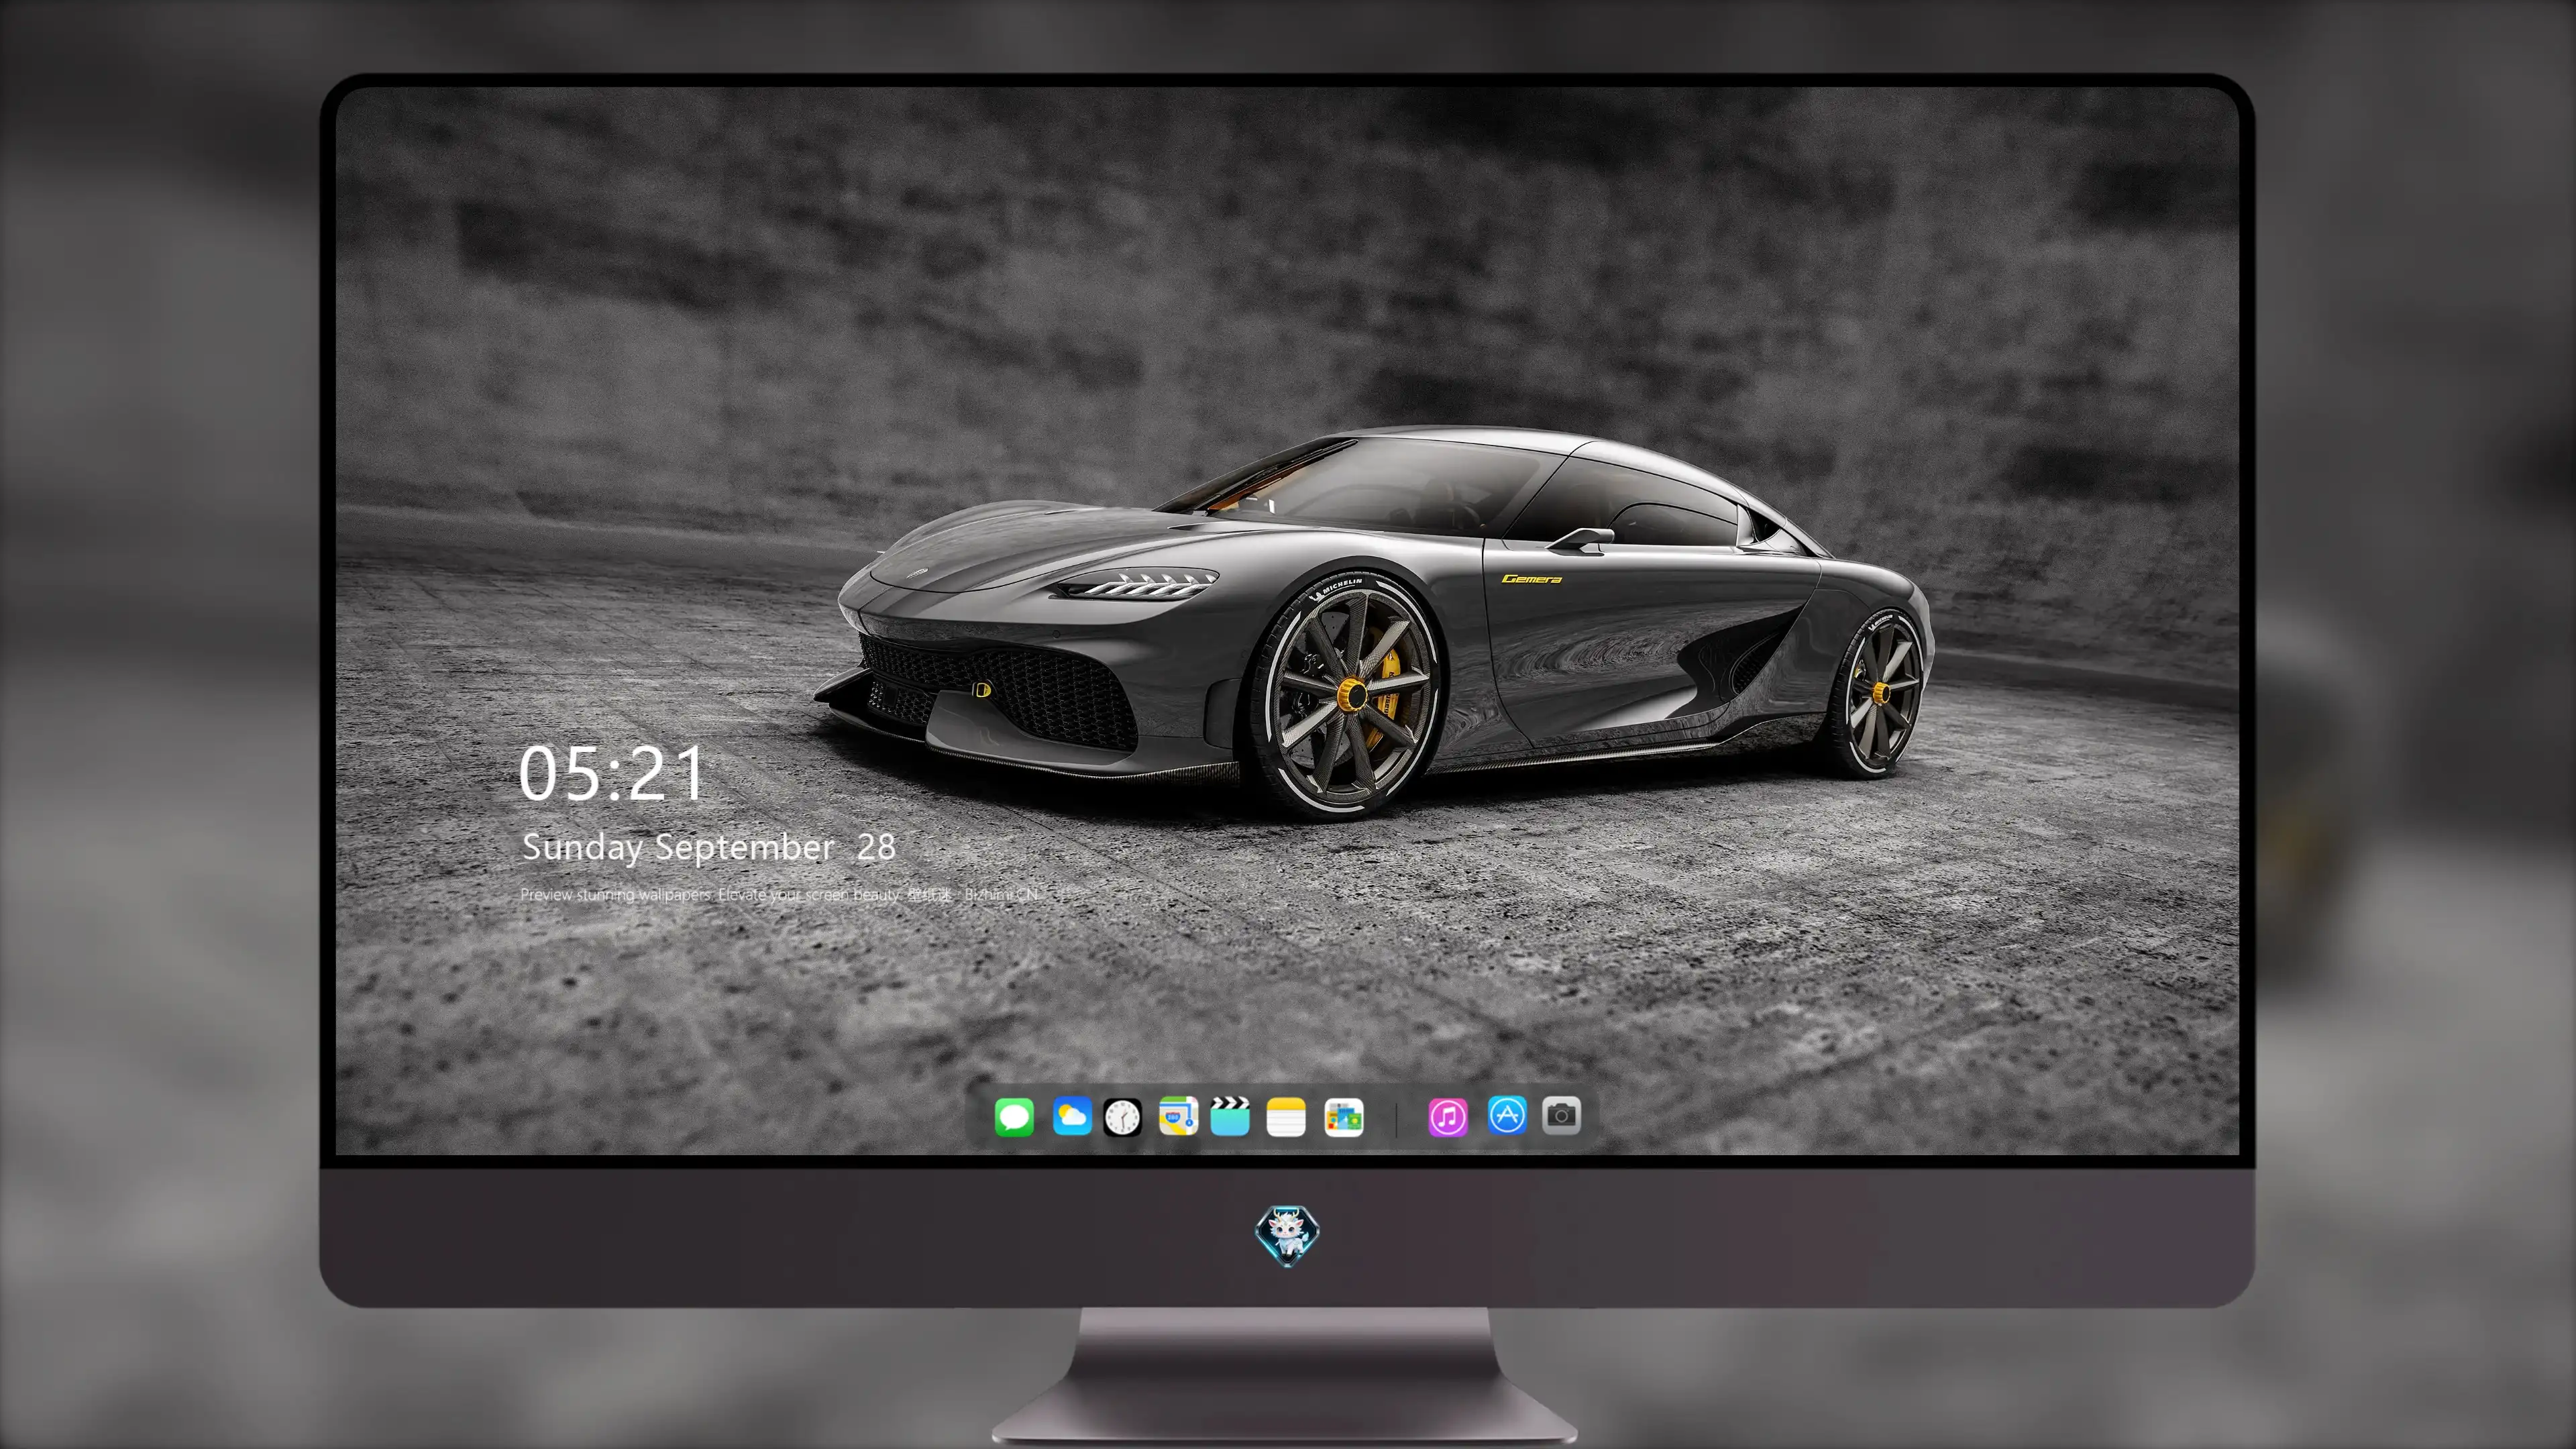
Task: Open the Weather app in the dock
Action: (x=1072, y=1116)
